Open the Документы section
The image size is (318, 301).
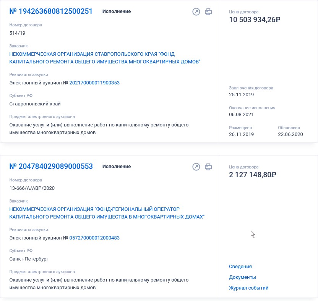tap(242, 277)
